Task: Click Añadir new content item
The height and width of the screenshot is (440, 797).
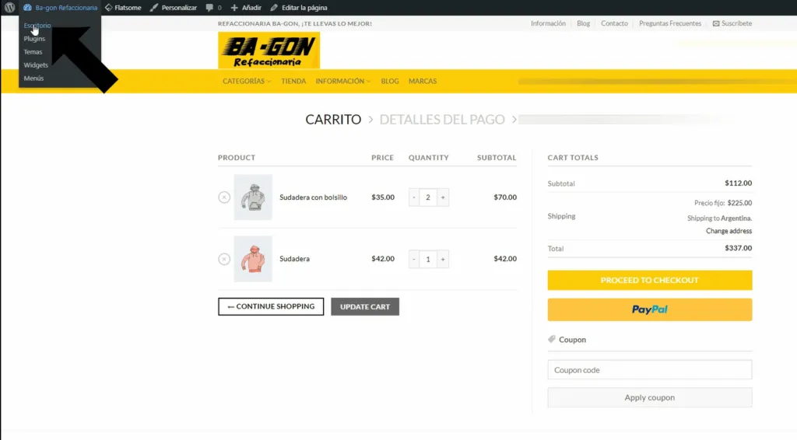Action: coord(246,8)
